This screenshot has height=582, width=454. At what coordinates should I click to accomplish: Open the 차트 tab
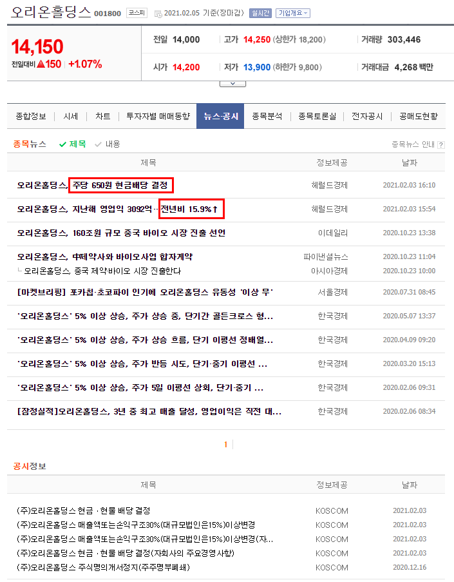[103, 117]
